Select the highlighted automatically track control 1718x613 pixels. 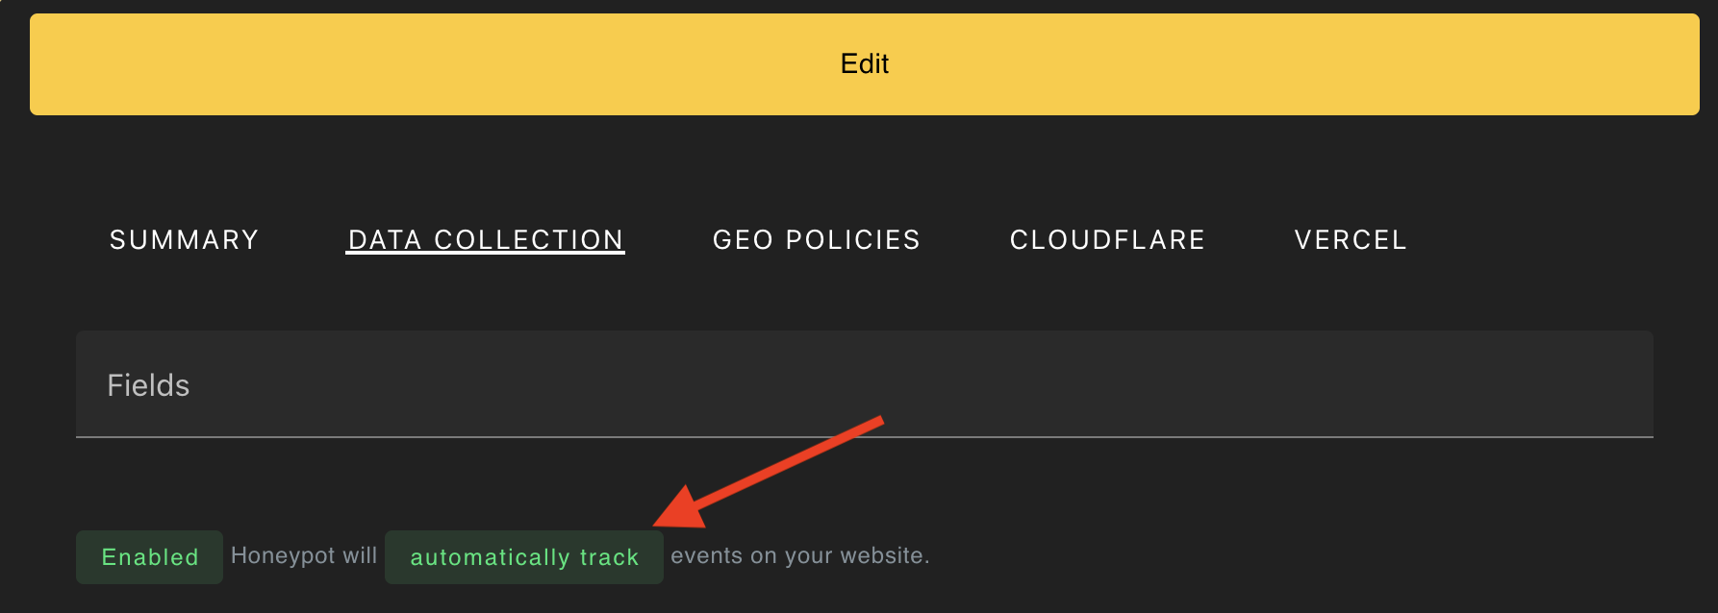click(523, 556)
